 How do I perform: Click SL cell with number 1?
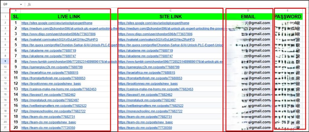pos(15,23)
